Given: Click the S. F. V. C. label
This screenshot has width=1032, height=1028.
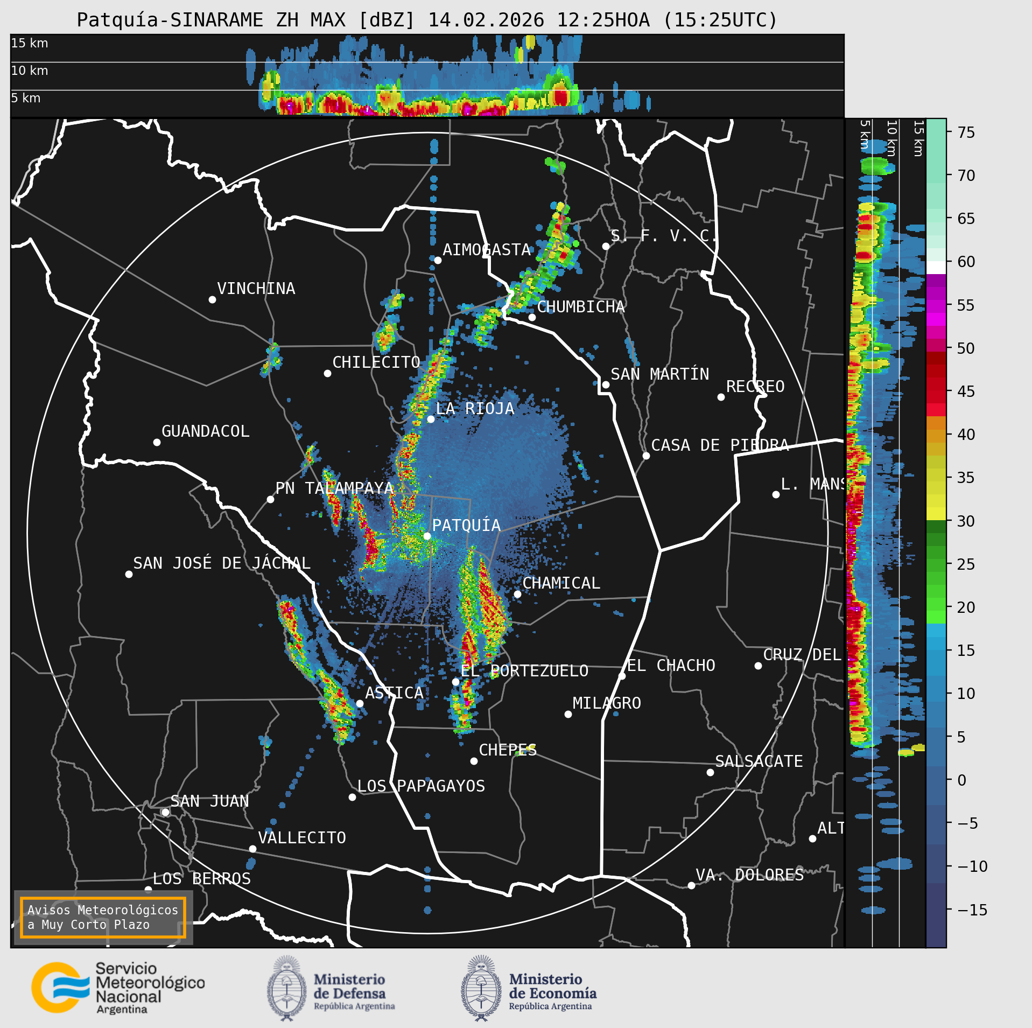Looking at the screenshot, I should tap(663, 235).
